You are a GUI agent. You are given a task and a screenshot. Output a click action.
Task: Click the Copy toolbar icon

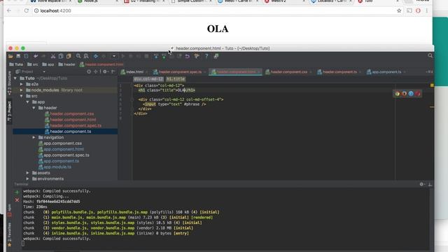[x=61, y=56]
